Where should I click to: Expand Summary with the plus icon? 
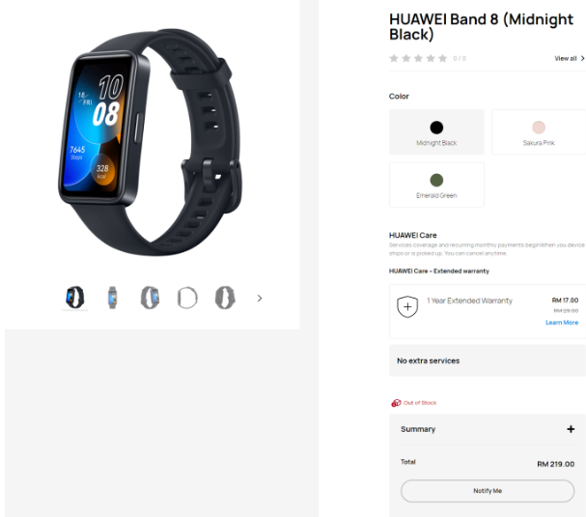pos(571,429)
